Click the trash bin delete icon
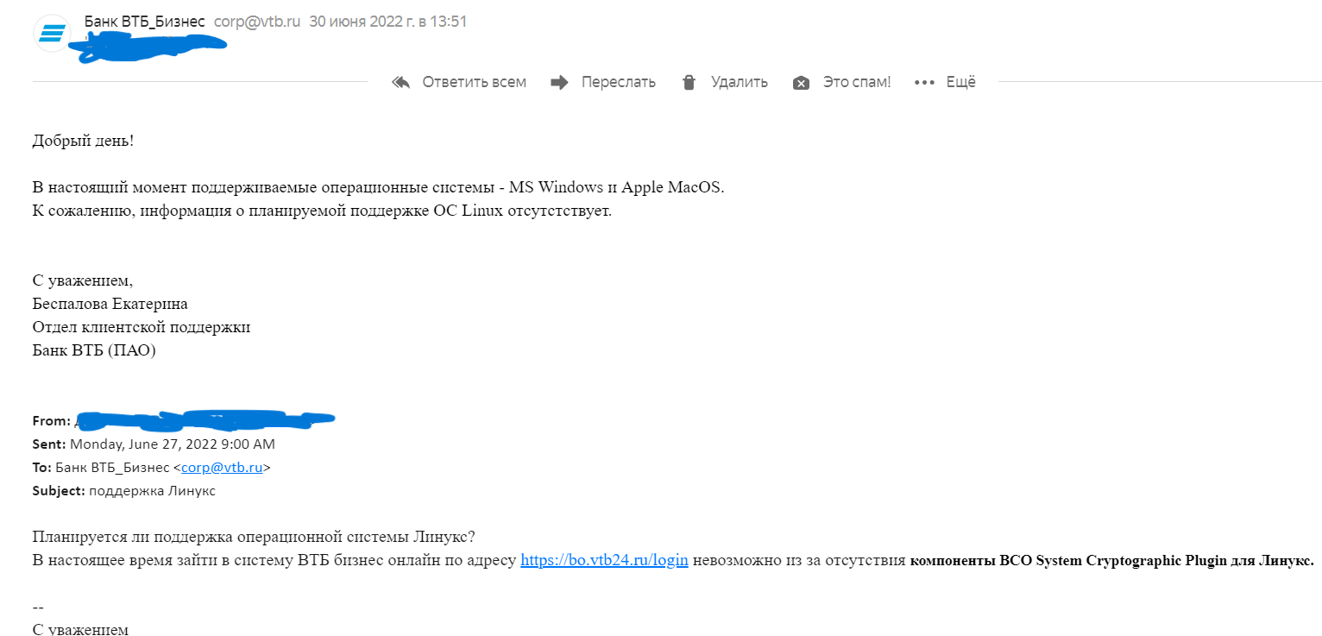The image size is (1322, 636). (x=689, y=82)
